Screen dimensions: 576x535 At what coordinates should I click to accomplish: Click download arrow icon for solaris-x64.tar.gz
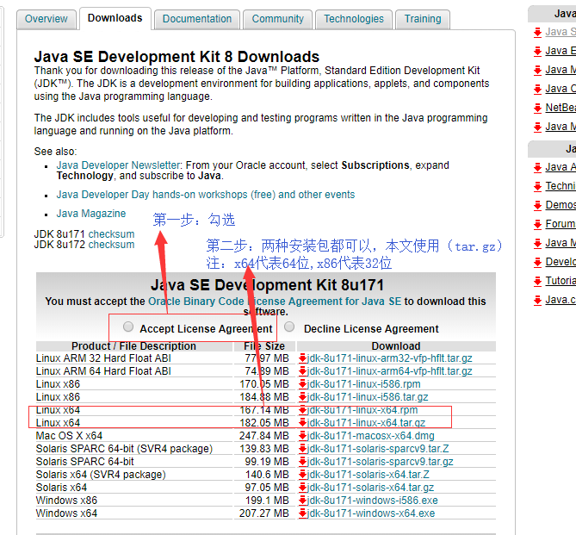click(303, 488)
